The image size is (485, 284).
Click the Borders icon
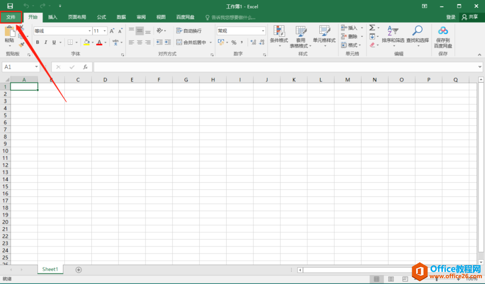pos(70,42)
